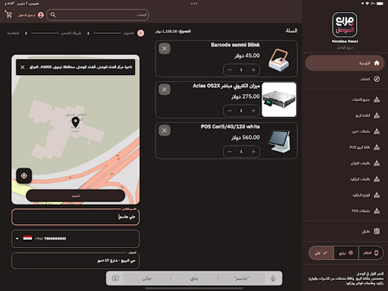Click the magnifier icon in search bar
Screen dimensions: 388x291
[53, 15]
